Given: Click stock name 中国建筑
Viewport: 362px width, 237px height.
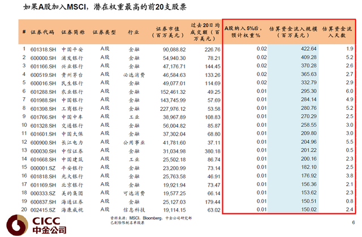Looking at the screenshot, I should point(72,160).
